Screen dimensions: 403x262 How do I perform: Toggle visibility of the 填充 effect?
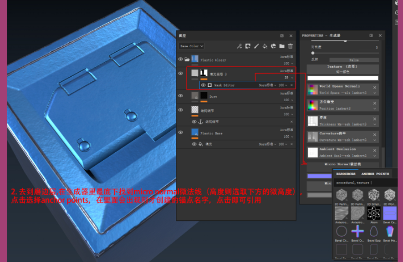(194, 144)
